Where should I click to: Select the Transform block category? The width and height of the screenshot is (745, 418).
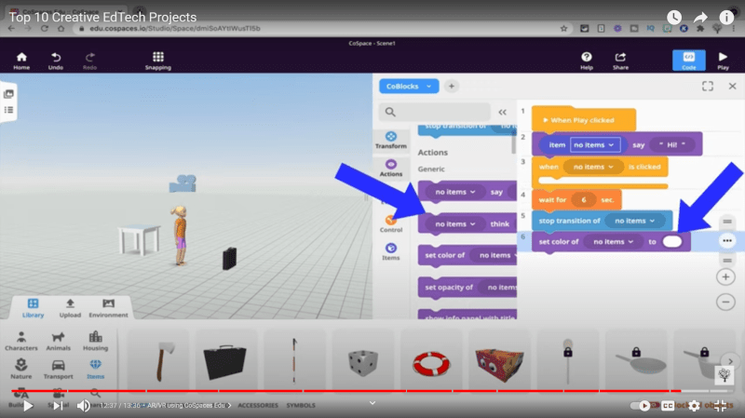click(x=391, y=141)
